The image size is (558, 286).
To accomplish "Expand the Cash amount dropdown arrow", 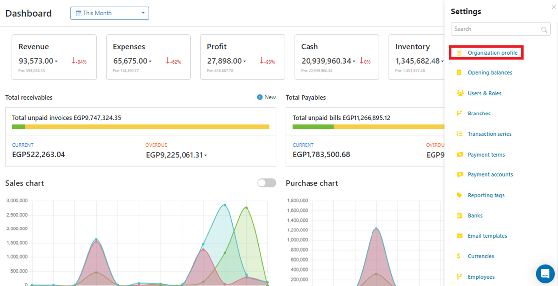I will pyautogui.click(x=354, y=62).
